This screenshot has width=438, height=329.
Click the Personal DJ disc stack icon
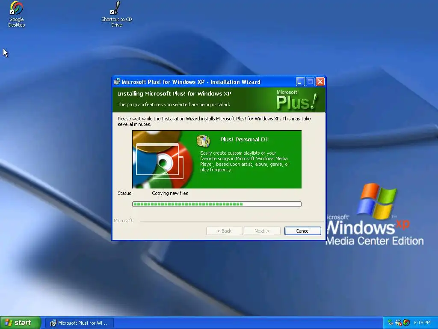203,141
